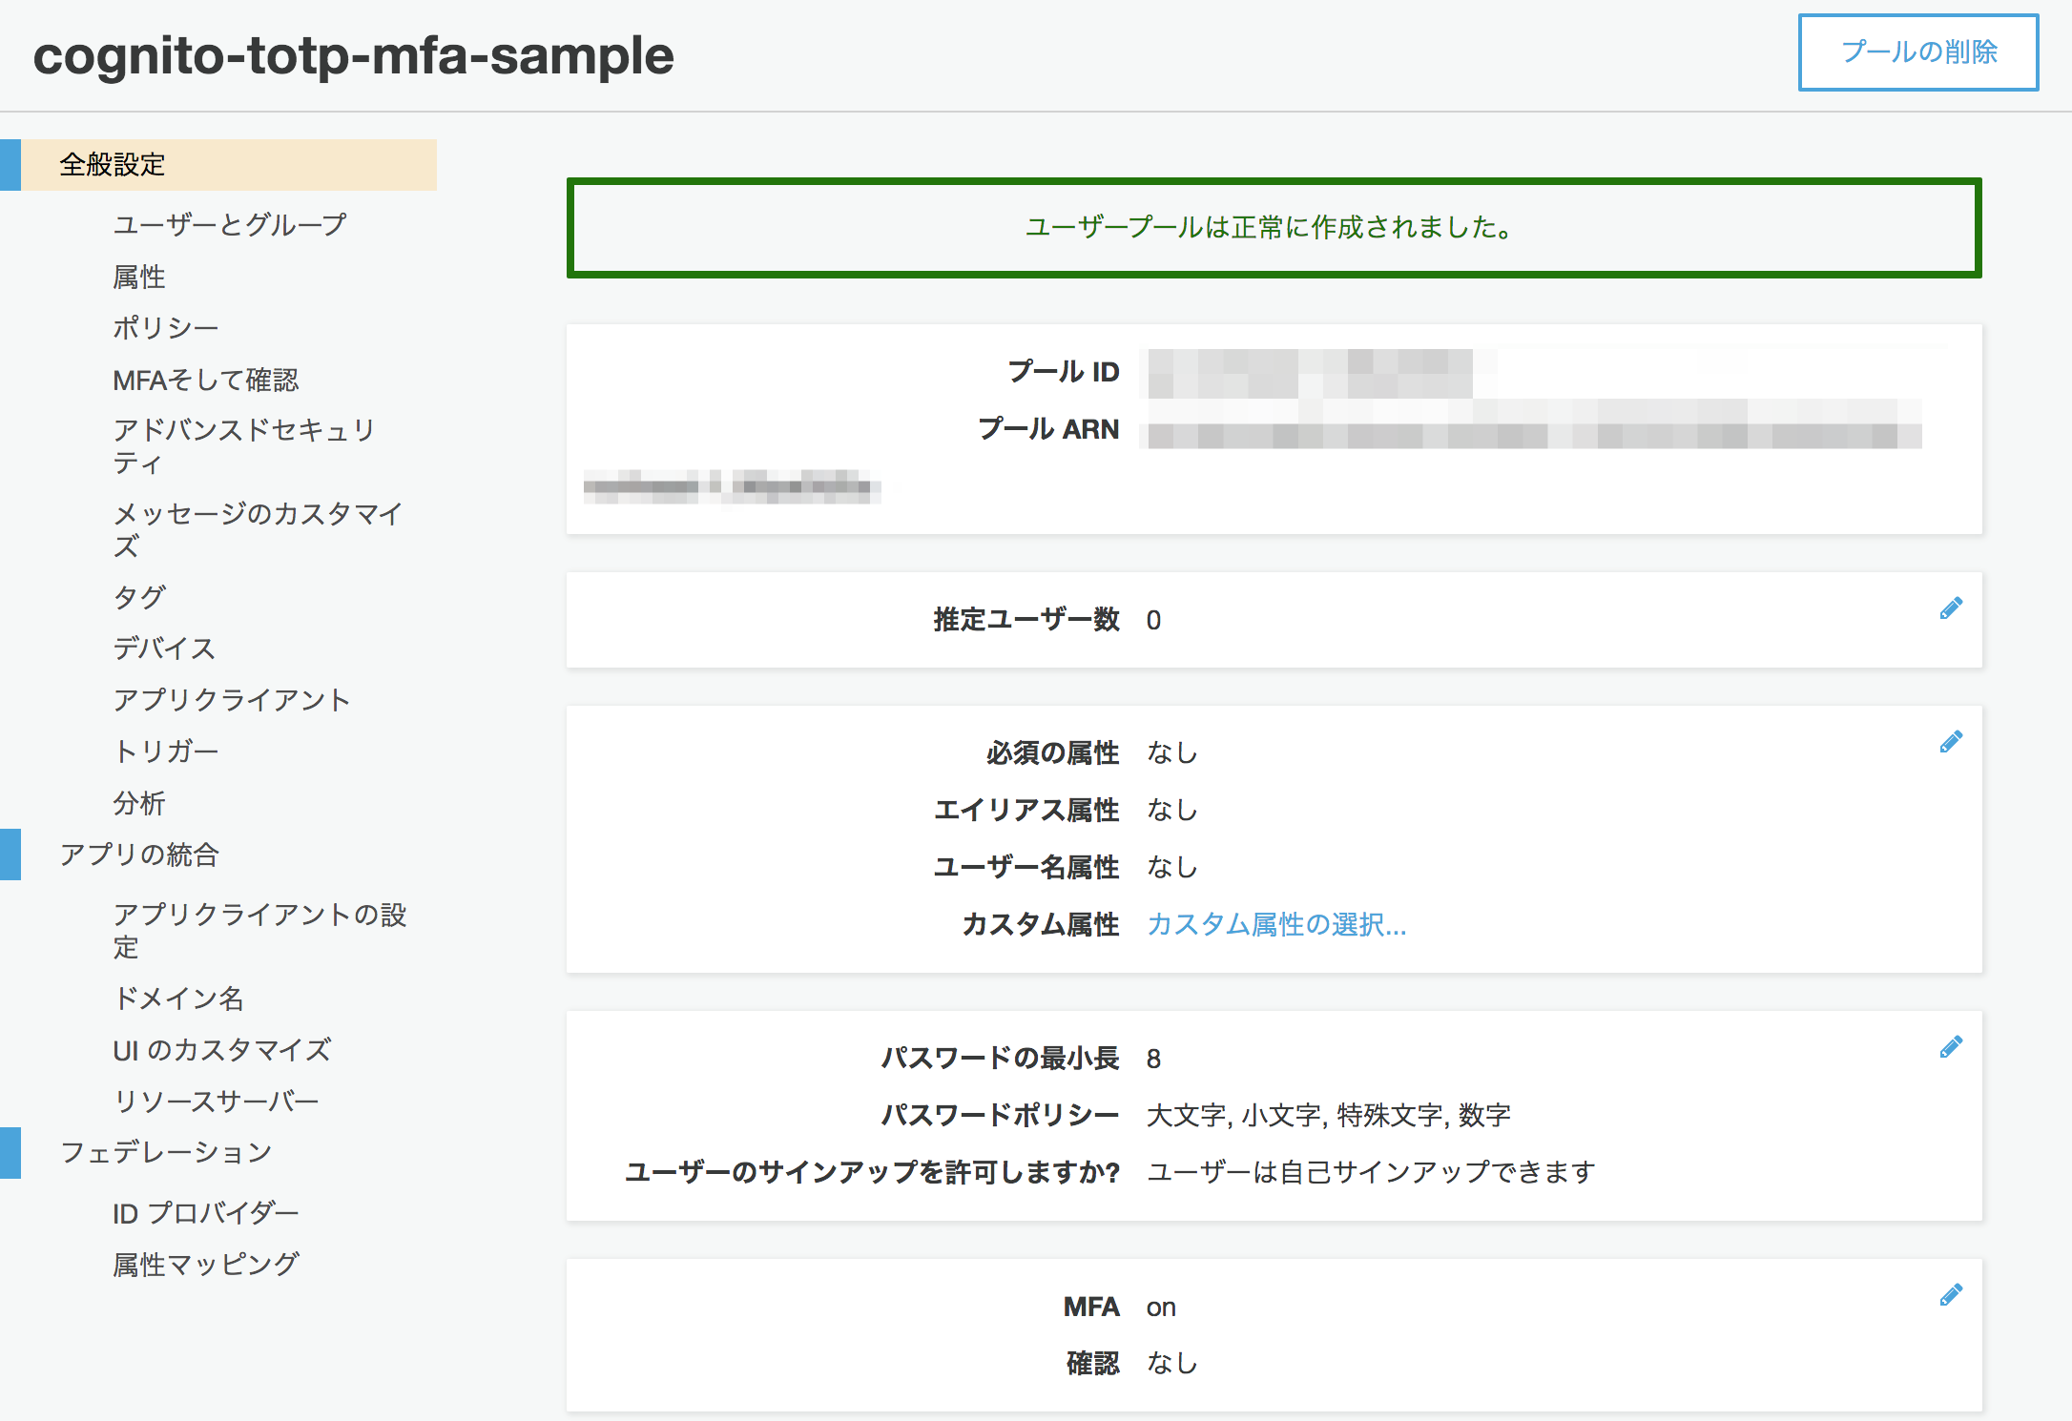Image resolution: width=2072 pixels, height=1421 pixels.
Task: Open デバイス settings
Action: [164, 649]
